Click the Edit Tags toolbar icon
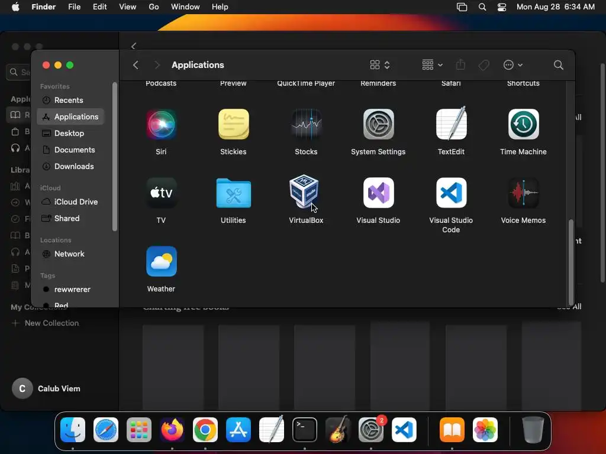This screenshot has height=454, width=606. [x=483, y=65]
